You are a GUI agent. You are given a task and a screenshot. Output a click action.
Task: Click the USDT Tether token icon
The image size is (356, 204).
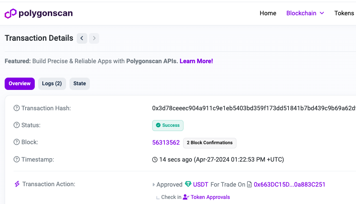pyautogui.click(x=188, y=184)
